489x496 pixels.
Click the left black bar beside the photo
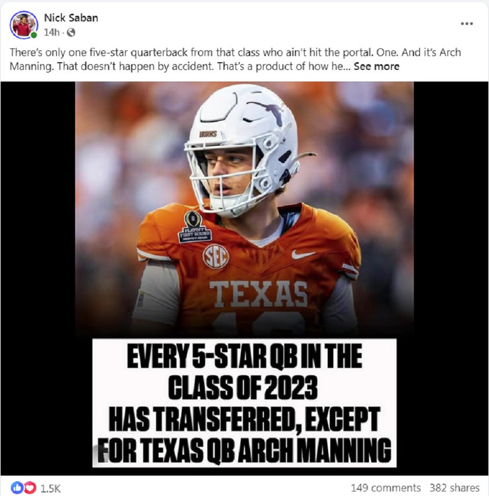click(x=38, y=278)
